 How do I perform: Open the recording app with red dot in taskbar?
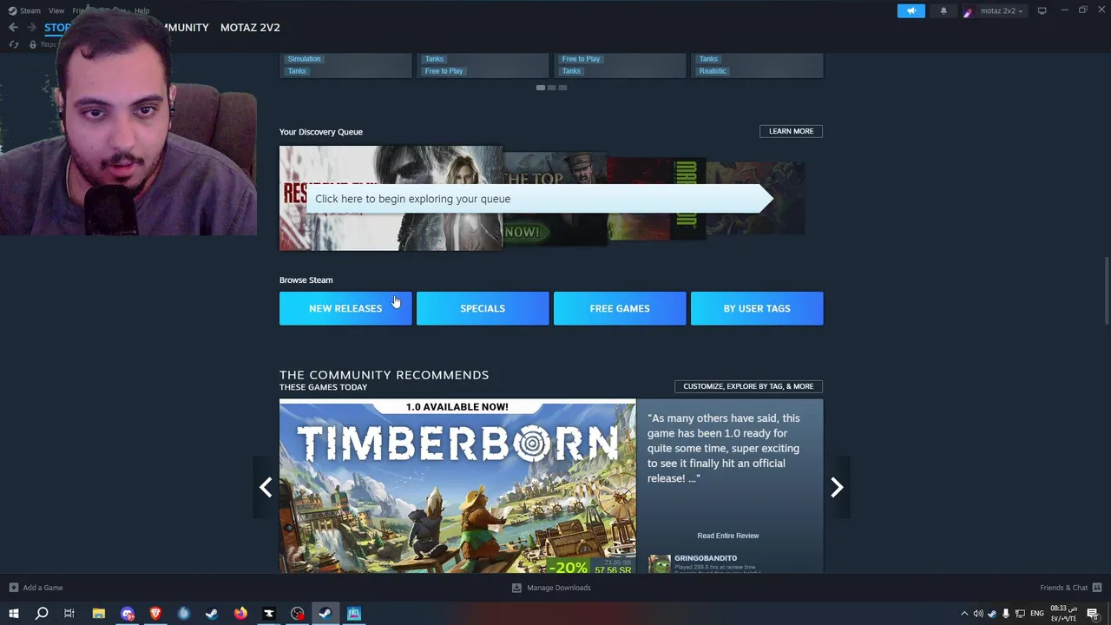[297, 614]
